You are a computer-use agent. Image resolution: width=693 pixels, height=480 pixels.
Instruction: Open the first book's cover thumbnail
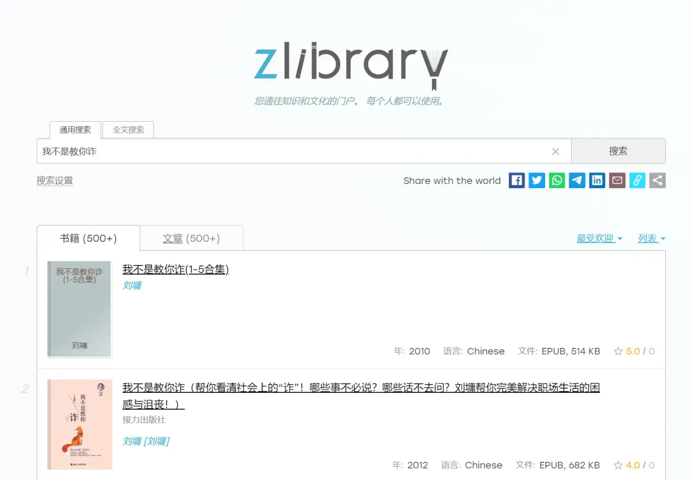79,310
